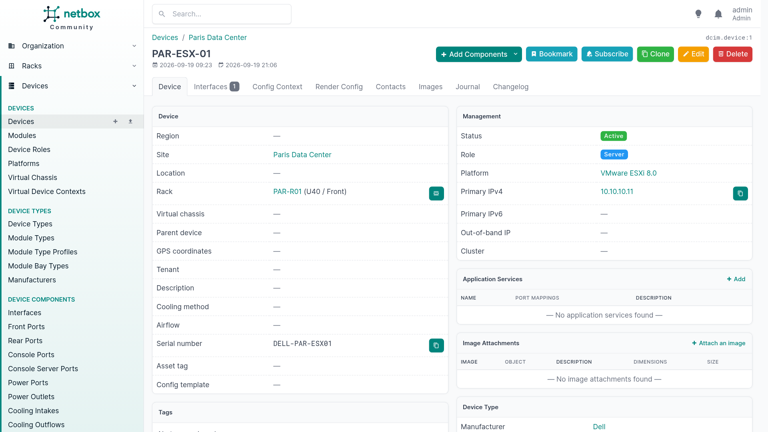Expand the Racks menu chevron

134,66
